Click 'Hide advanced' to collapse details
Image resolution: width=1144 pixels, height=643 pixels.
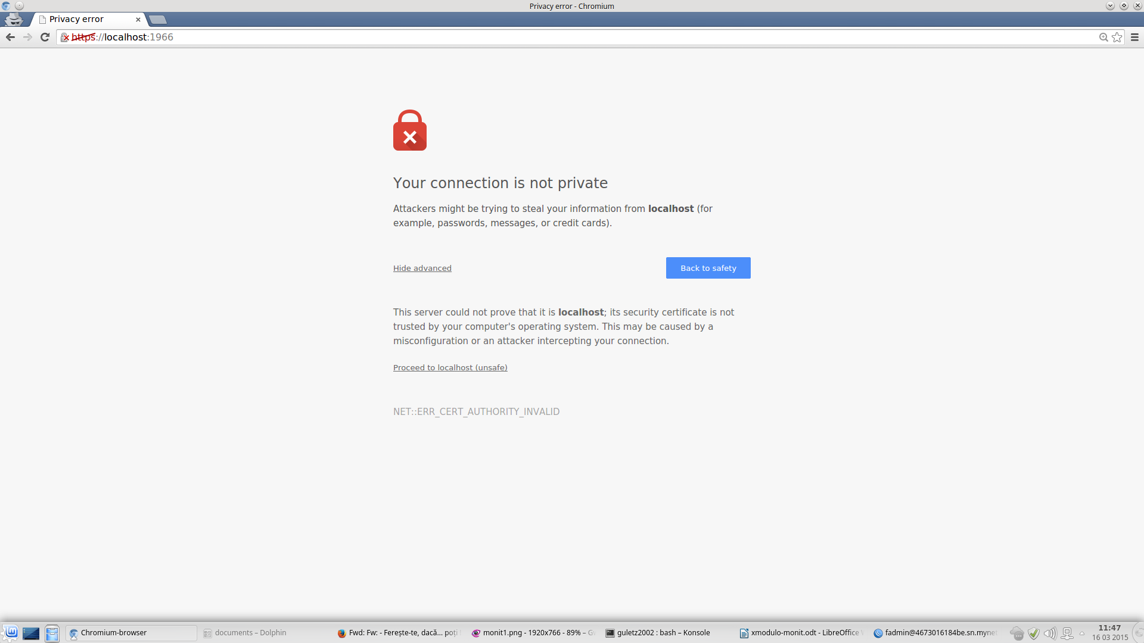[x=422, y=268]
